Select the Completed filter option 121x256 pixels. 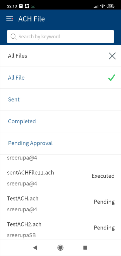coord(60,121)
